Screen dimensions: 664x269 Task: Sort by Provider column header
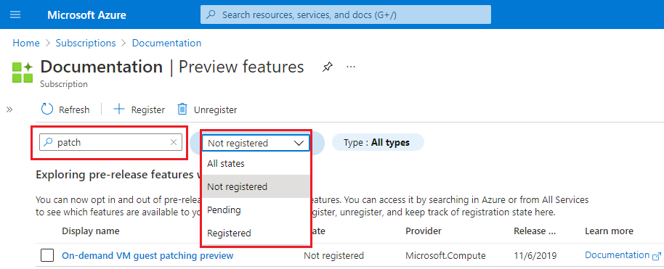point(424,231)
